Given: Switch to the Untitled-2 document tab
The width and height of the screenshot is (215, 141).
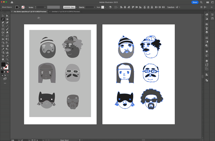Looking at the screenshot, I should (x=66, y=12).
